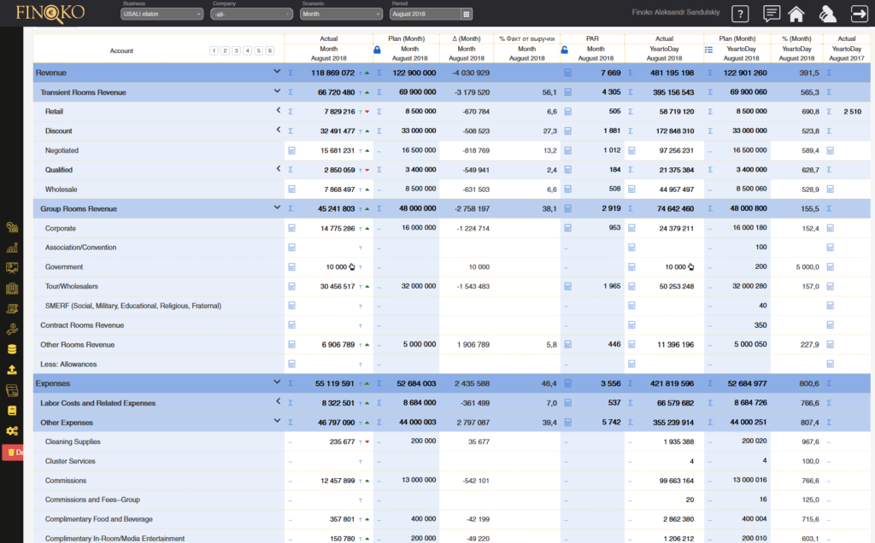
Task: Select account level 3 button
Action: click(x=235, y=51)
